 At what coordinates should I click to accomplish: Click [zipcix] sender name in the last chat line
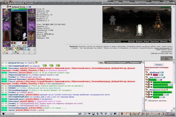click(x=11, y=110)
